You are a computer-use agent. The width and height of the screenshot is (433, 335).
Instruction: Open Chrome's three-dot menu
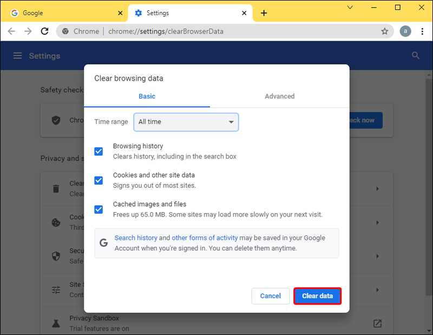point(422,31)
